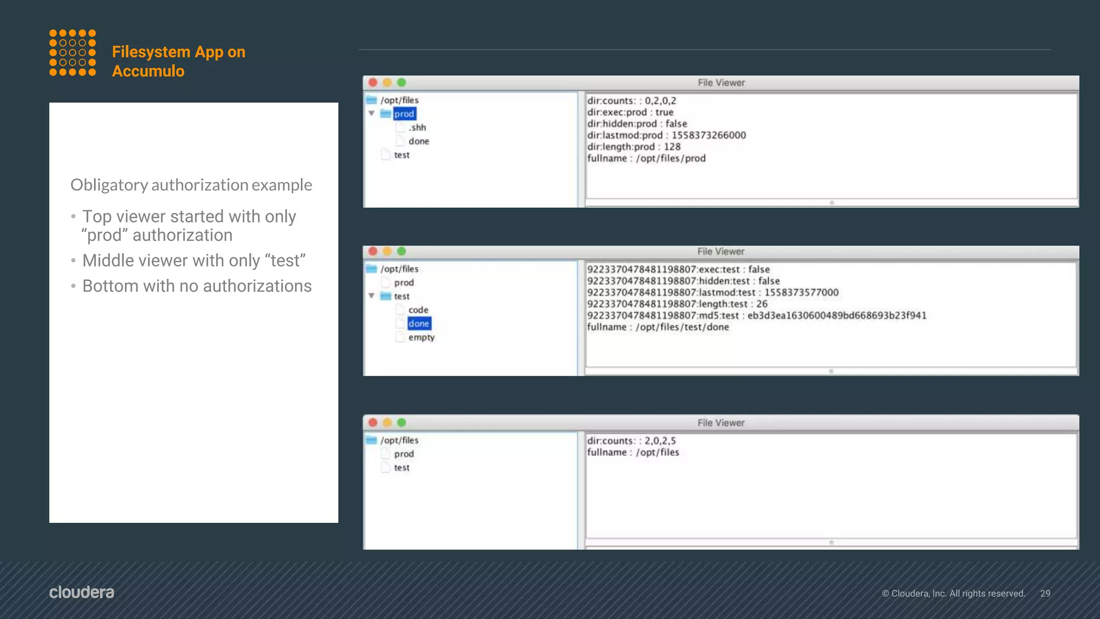Click 'dir:counts: : 0,2,0,2' line in top viewer
Viewport: 1100px width, 619px height.
(x=632, y=100)
